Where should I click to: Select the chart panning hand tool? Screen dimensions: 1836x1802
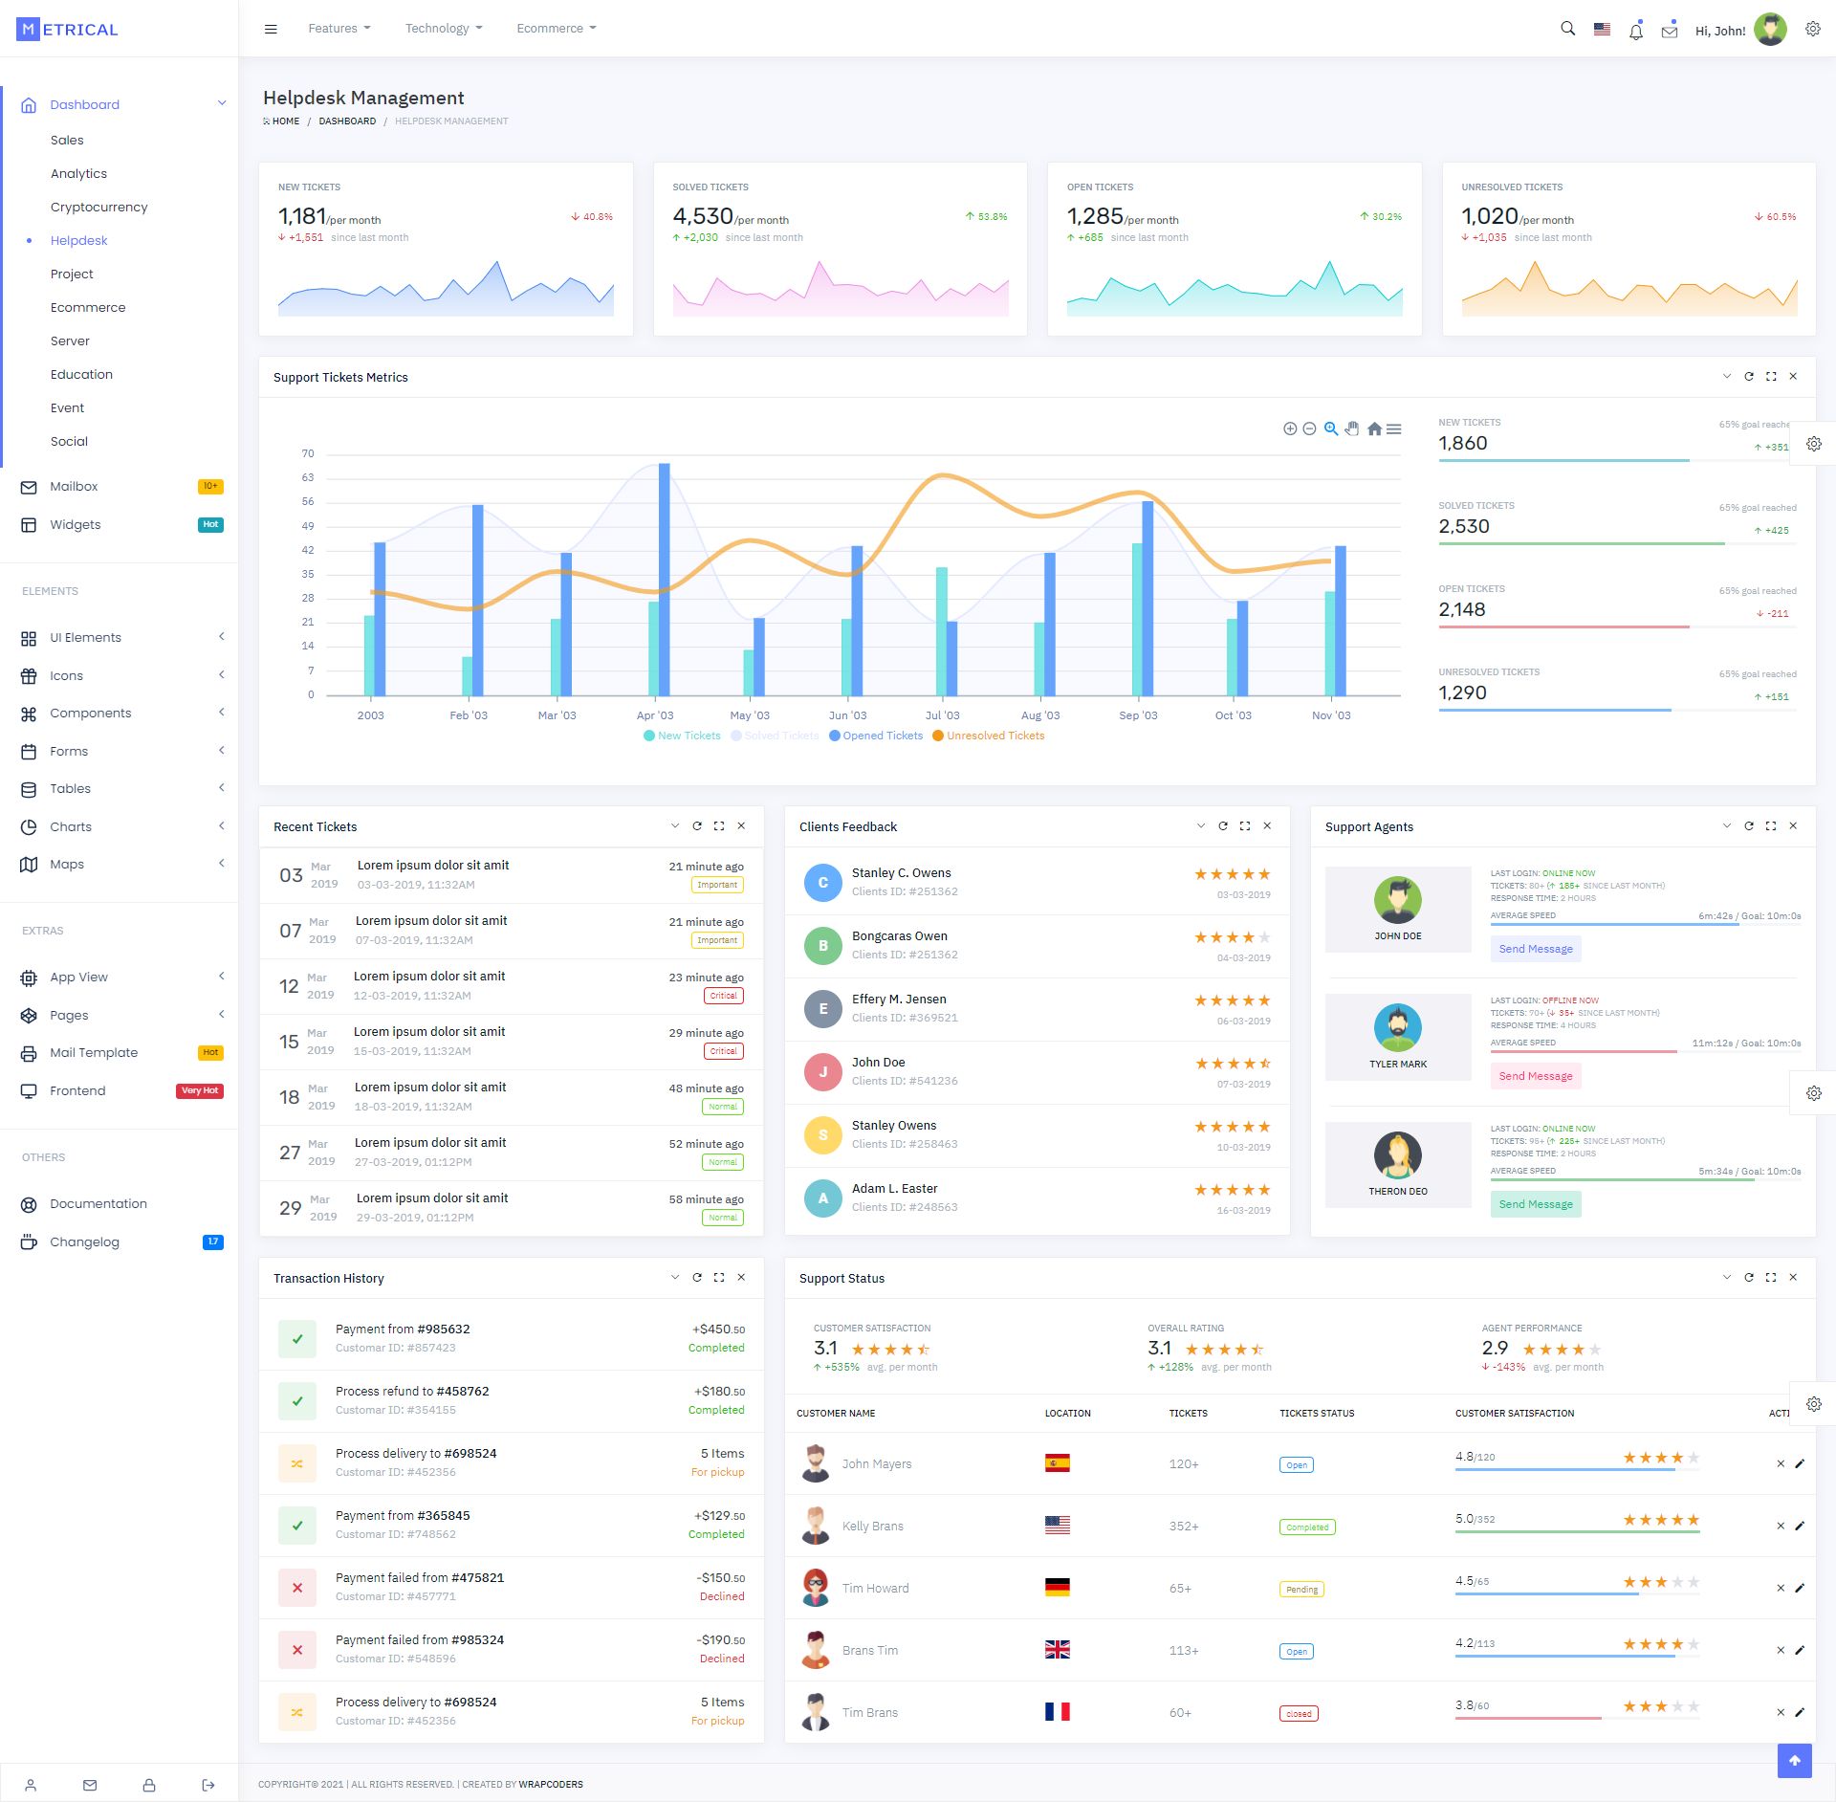(1352, 429)
